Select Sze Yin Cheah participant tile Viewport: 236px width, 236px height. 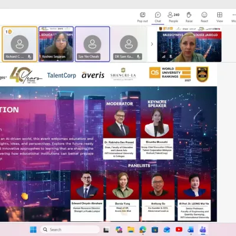point(93,44)
